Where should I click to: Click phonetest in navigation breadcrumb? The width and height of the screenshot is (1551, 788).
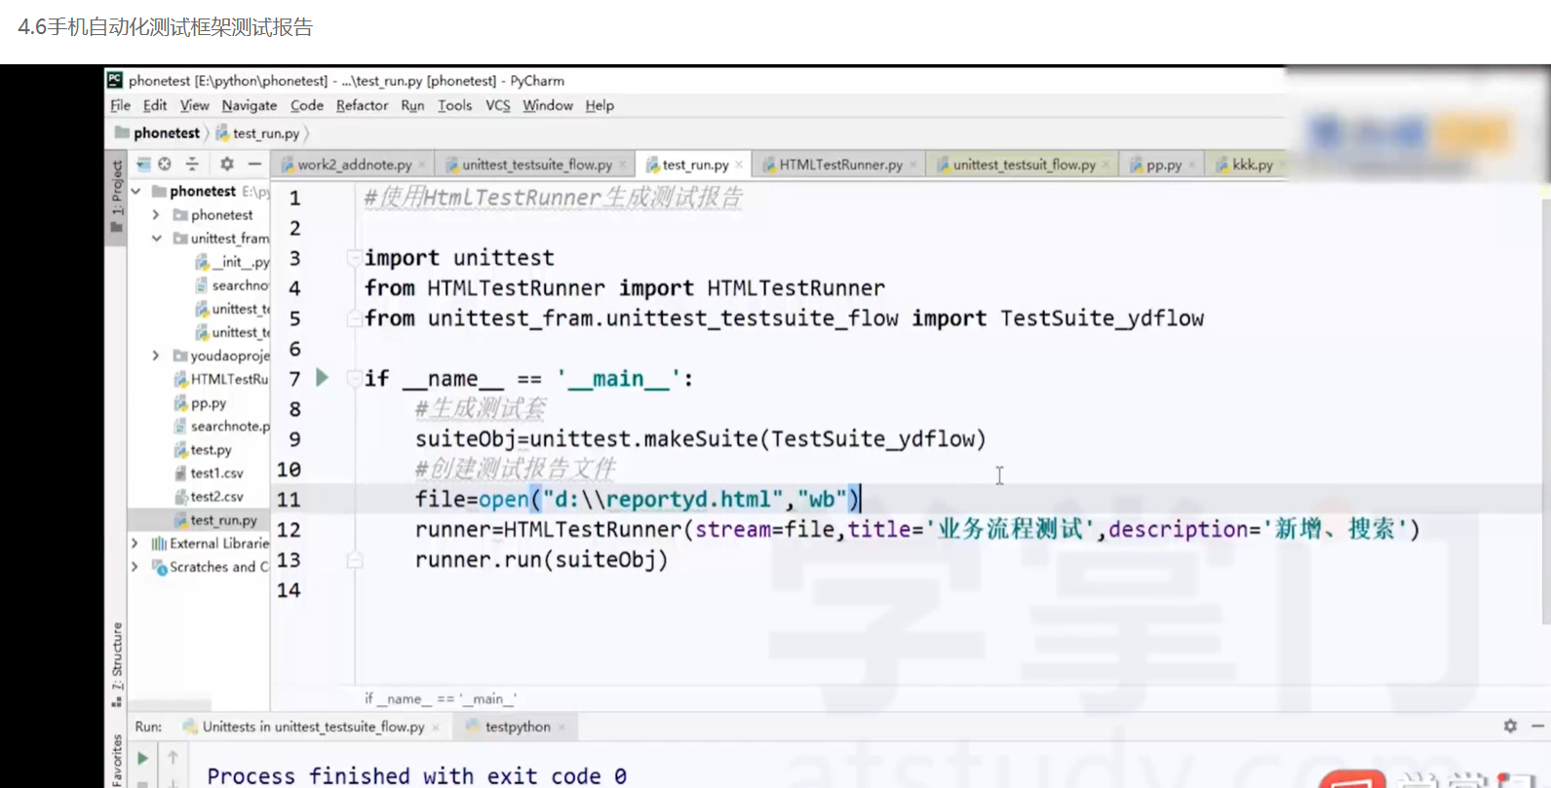(157, 133)
